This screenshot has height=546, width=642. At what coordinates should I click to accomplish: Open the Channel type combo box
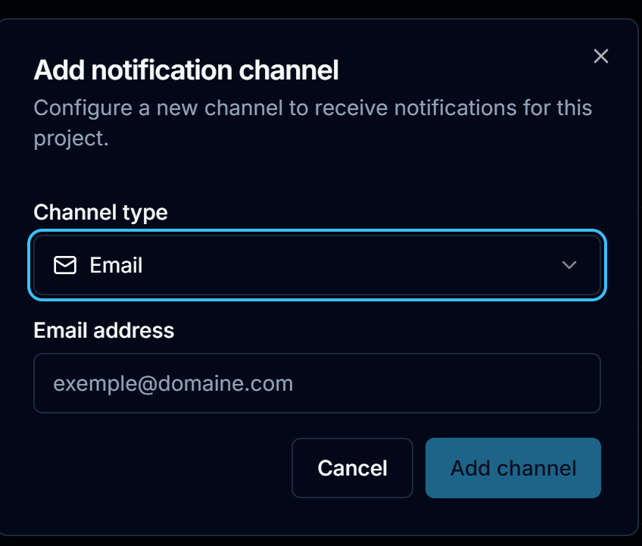317,265
